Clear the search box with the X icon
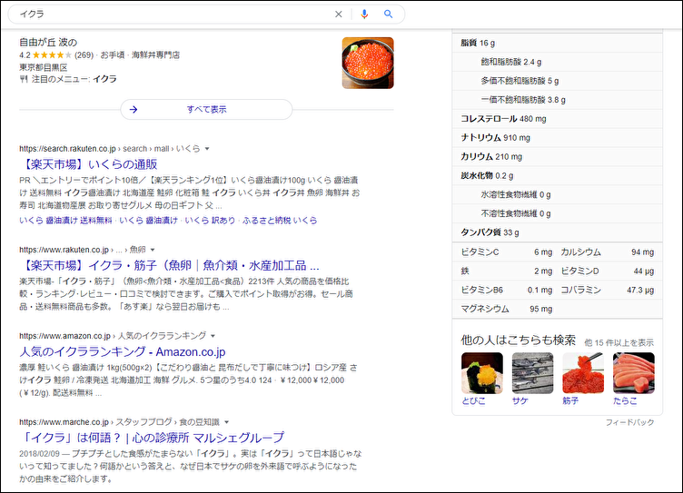The image size is (683, 493). (339, 14)
